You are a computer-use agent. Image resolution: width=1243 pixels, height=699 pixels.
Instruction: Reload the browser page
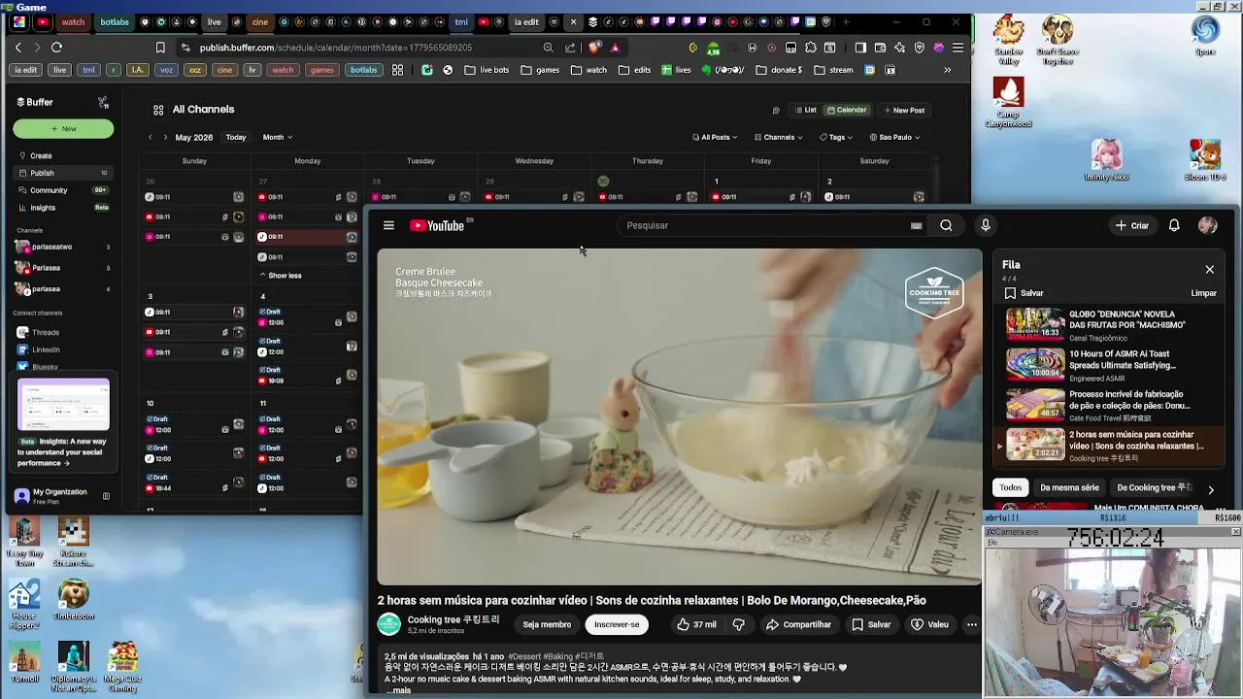pyautogui.click(x=56, y=47)
